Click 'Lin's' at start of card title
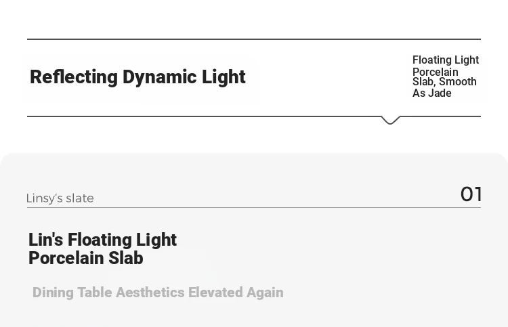 (45, 240)
